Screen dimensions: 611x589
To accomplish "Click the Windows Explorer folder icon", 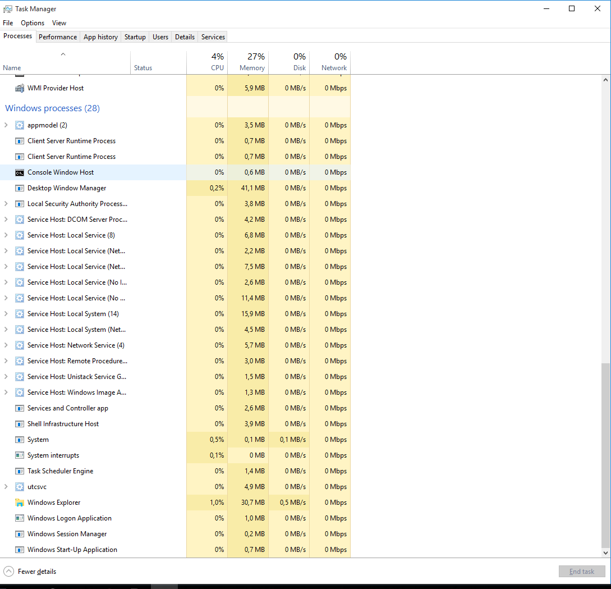I will (20, 503).
